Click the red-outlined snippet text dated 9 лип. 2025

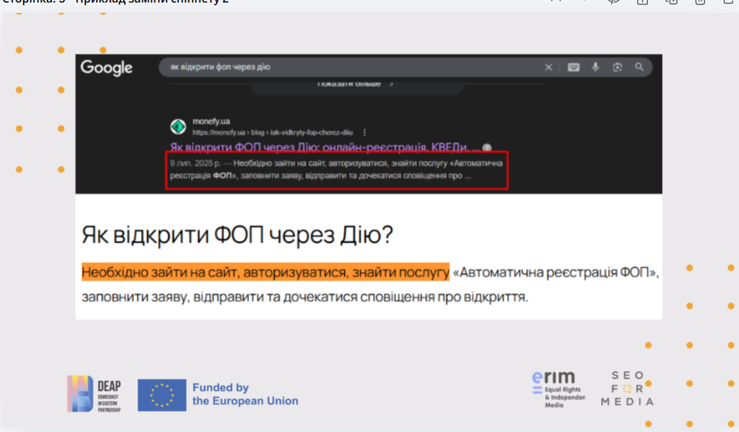(x=336, y=170)
